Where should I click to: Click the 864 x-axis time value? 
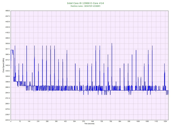120,121
